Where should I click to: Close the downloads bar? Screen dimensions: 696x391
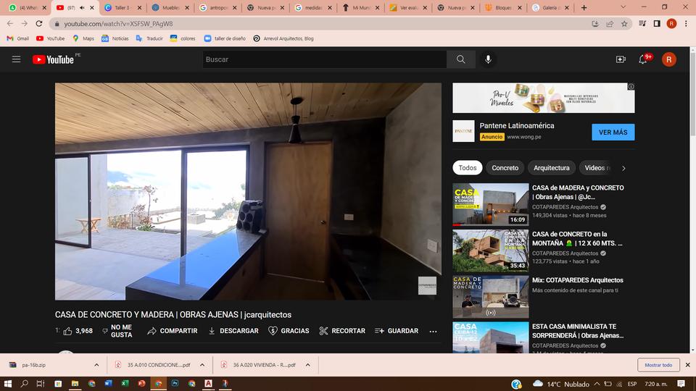(687, 365)
